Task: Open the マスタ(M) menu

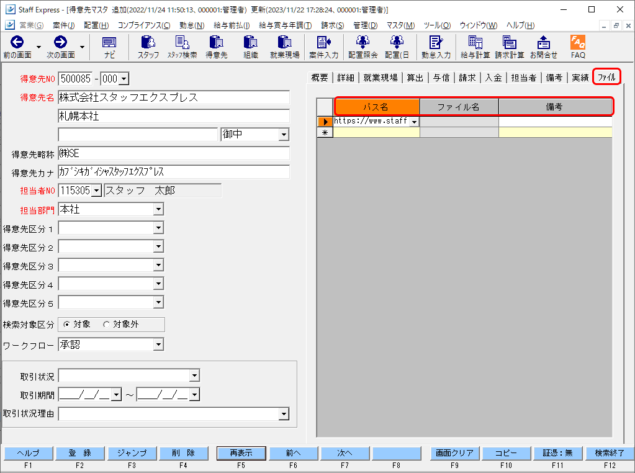Action: [400, 25]
